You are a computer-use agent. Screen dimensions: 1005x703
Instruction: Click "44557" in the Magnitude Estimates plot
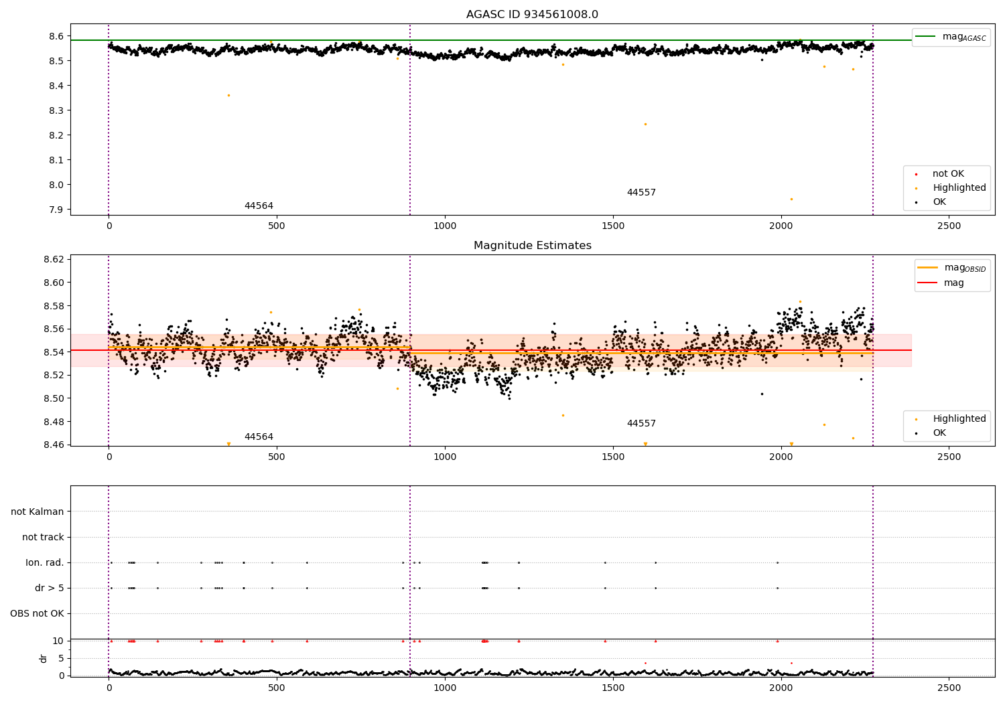(x=641, y=423)
